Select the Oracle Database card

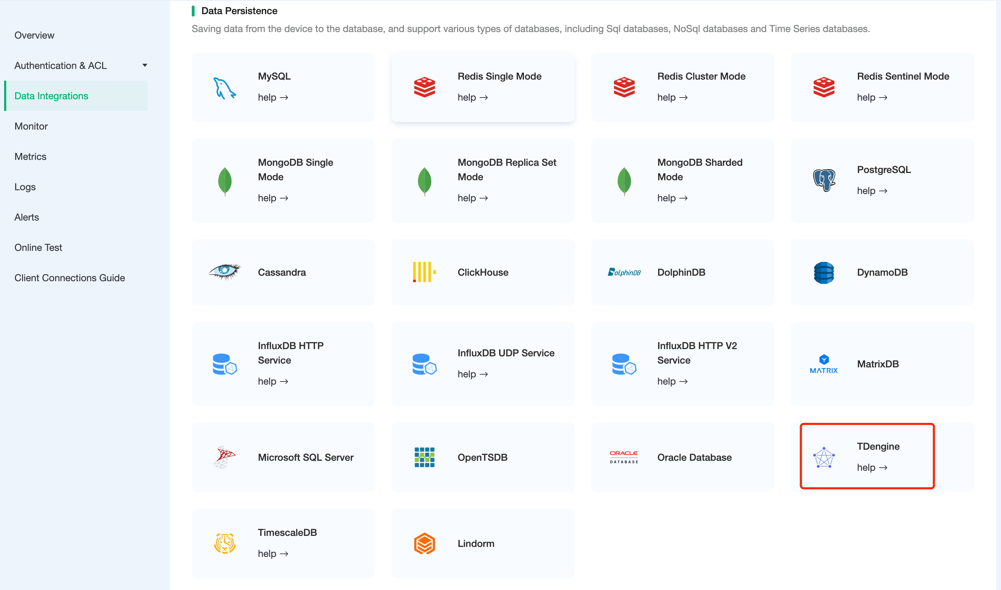tap(682, 457)
